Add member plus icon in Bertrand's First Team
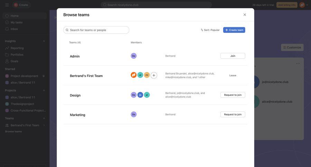311x167 pixels. click(154, 75)
